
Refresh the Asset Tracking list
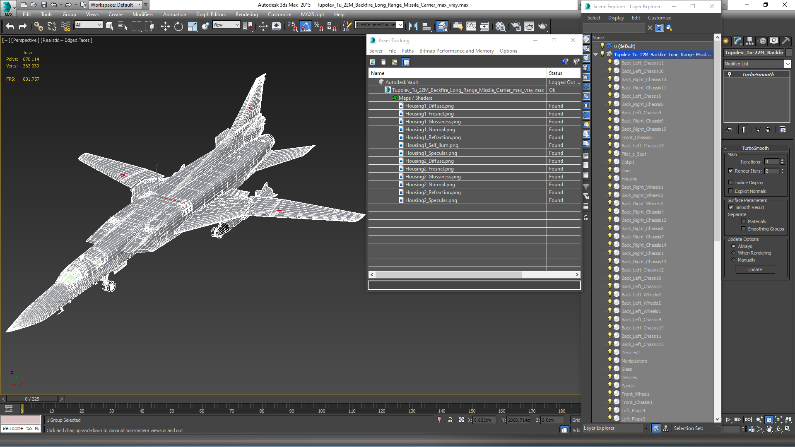372,62
